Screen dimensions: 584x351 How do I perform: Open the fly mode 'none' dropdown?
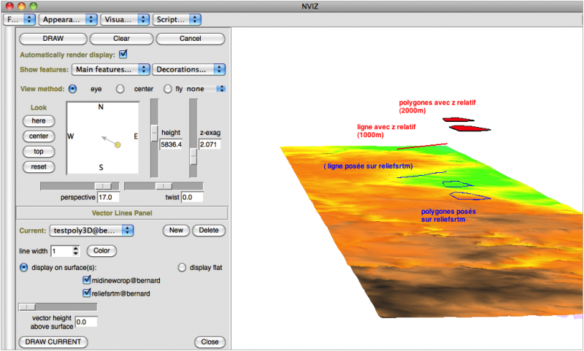pos(206,89)
